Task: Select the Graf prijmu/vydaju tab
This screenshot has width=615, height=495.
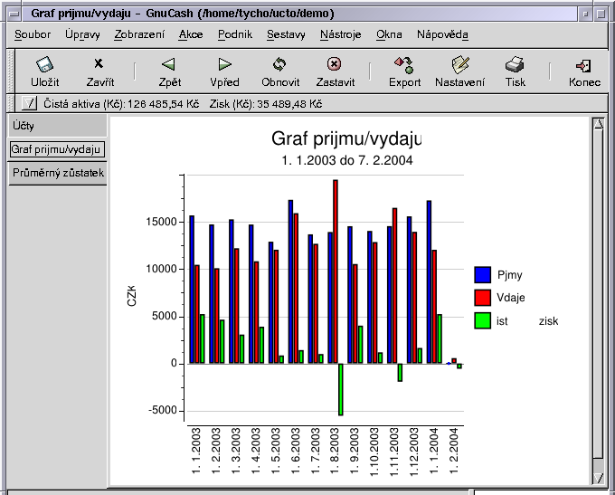Action: click(57, 148)
